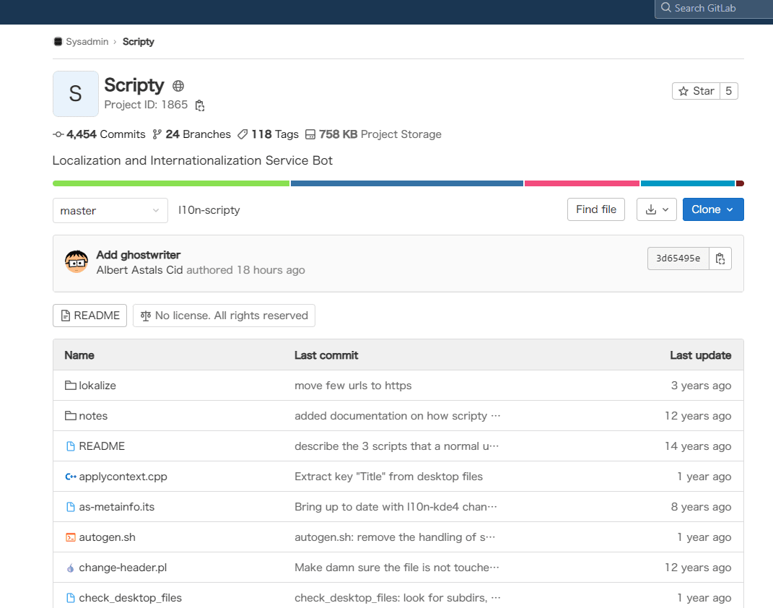Screen dimensions: 773x608
Task: Open the Clone dropdown
Action: click(x=712, y=209)
